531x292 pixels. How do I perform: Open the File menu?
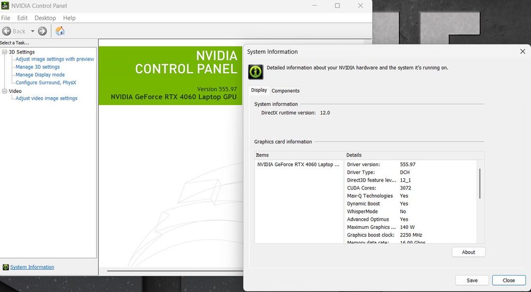tap(6, 18)
